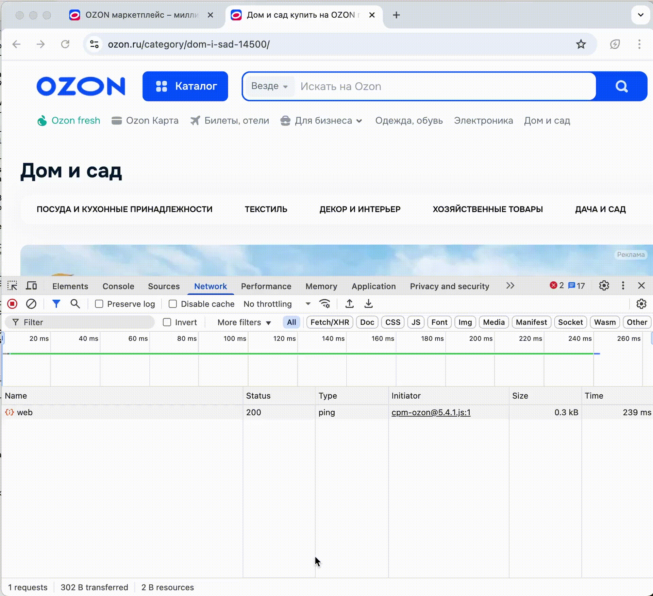Enable the Preserve log checkbox
Screen dimensions: 653x596
(99, 304)
